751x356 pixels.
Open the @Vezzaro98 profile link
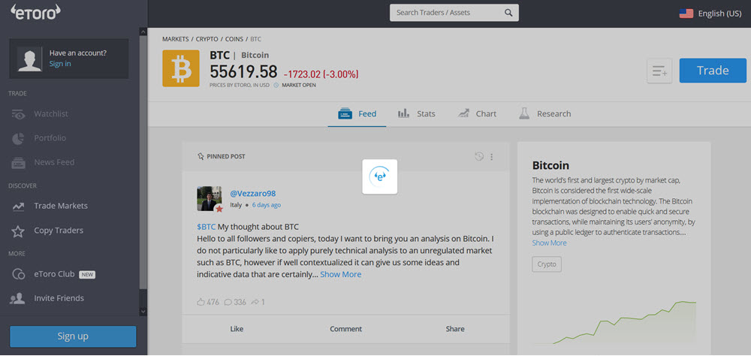click(x=253, y=194)
